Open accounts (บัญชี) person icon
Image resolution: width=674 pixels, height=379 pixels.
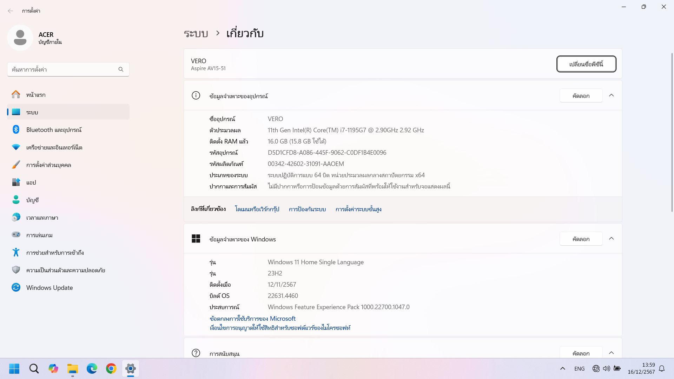[x=16, y=200]
